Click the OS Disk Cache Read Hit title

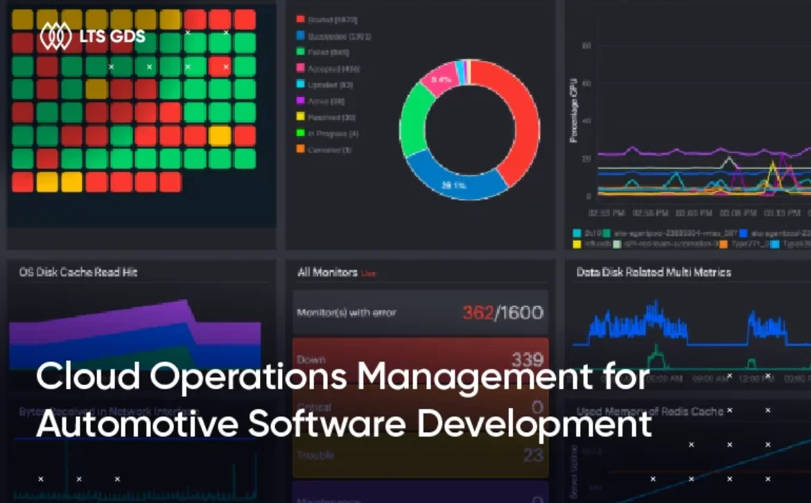click(78, 273)
